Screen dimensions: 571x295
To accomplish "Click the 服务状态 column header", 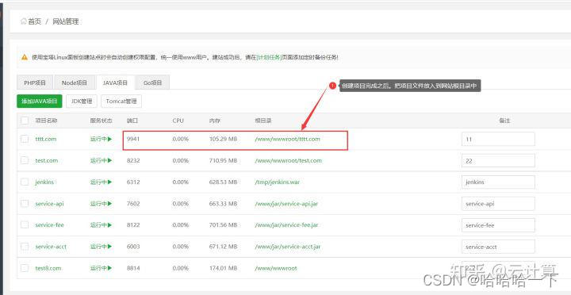I will (102, 121).
